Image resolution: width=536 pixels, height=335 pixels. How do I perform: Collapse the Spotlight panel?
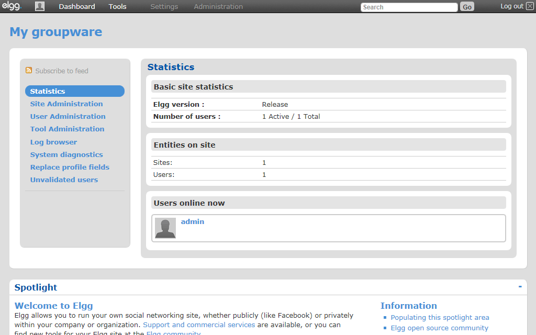[x=520, y=286]
